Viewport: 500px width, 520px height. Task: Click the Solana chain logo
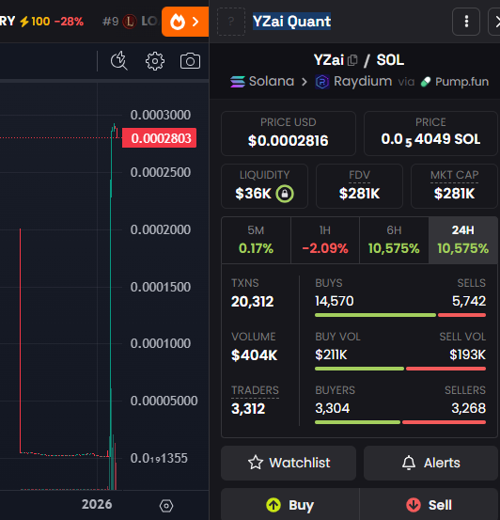coord(238,82)
